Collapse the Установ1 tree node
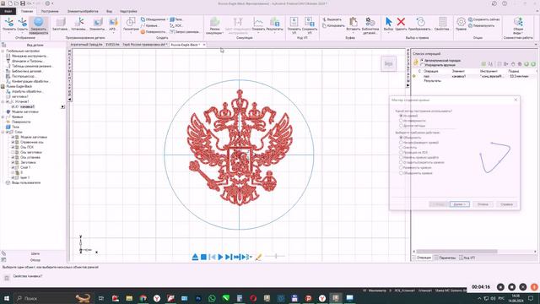Screen dimensions: 540x304 tap(3, 101)
